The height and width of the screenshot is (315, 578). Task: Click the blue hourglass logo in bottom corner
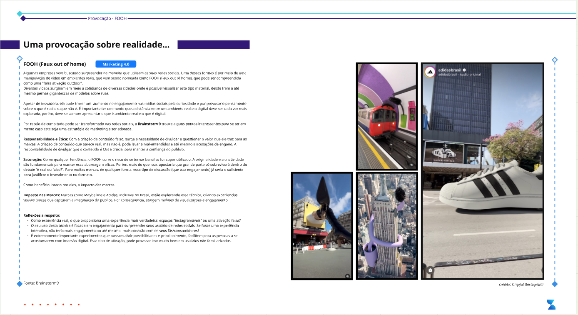pyautogui.click(x=551, y=305)
